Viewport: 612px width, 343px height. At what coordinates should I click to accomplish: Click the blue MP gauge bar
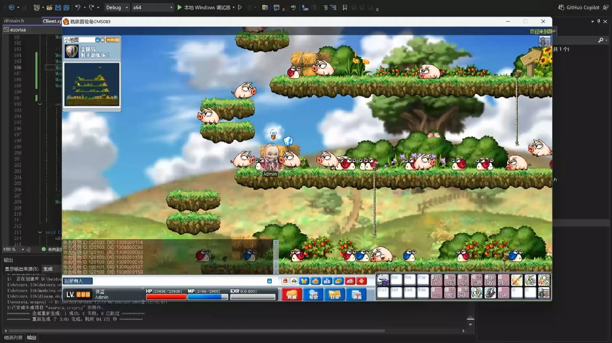(x=208, y=297)
